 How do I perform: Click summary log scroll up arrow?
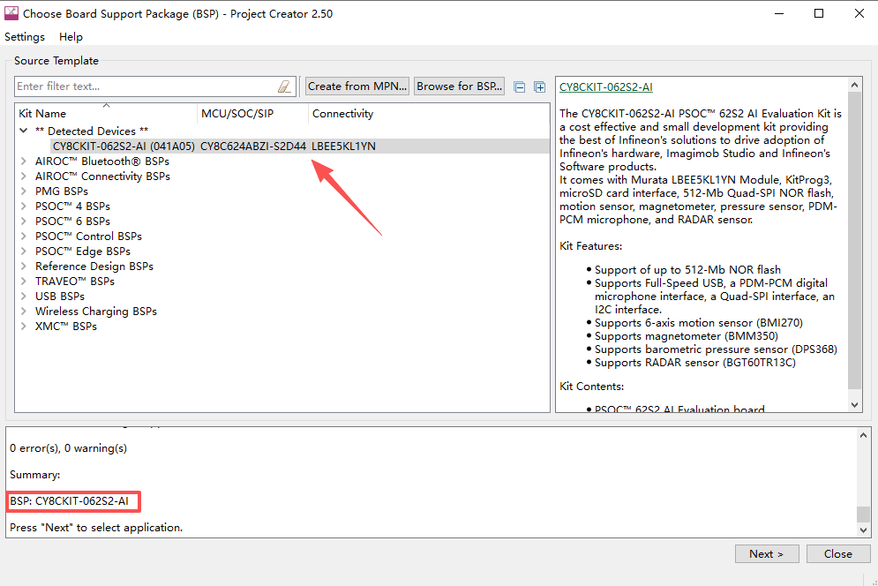864,435
